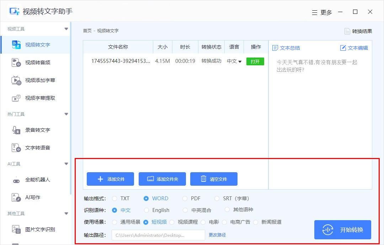Click 视频转文字 menu label in sidebar

[x=38, y=45]
